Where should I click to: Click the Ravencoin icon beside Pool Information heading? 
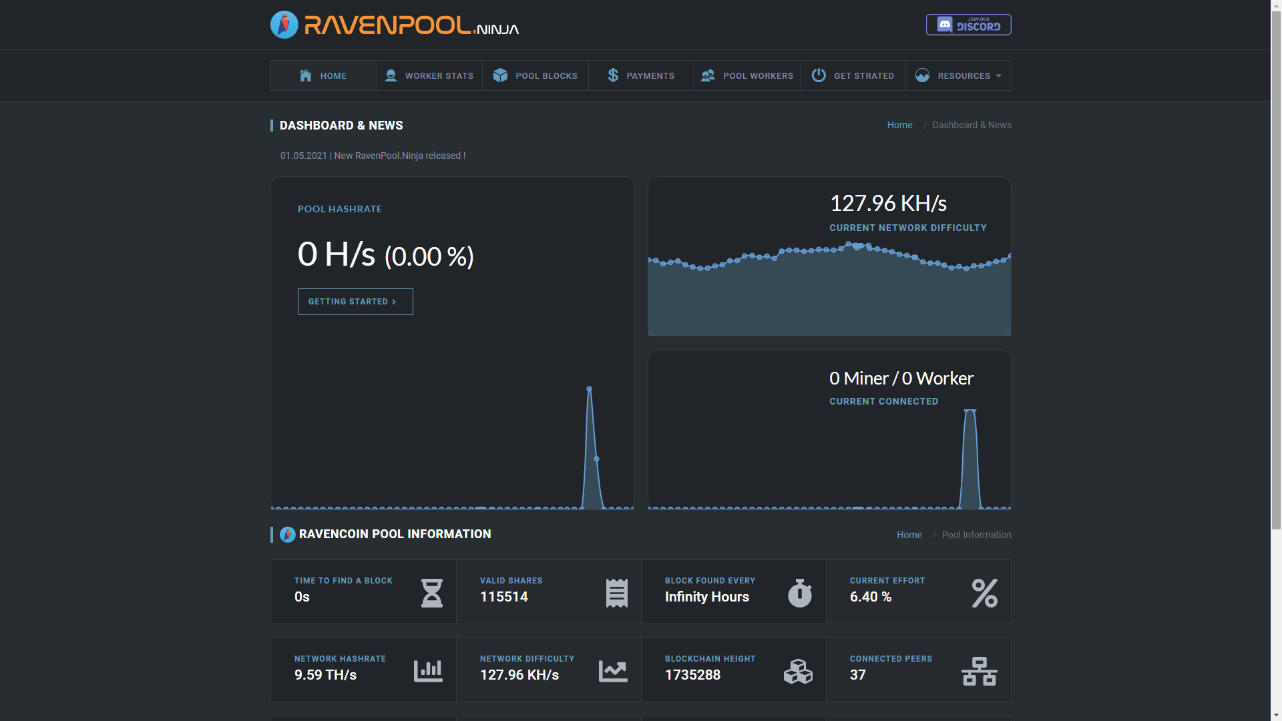tap(287, 535)
